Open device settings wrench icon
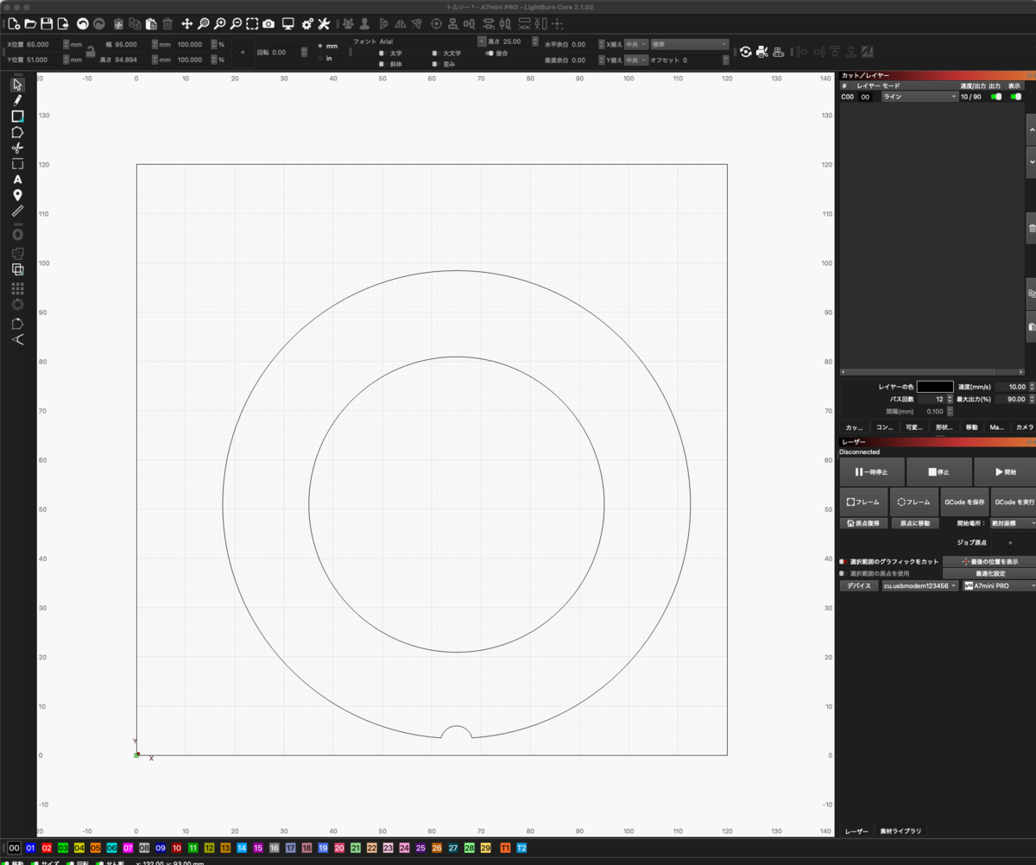 click(x=324, y=23)
